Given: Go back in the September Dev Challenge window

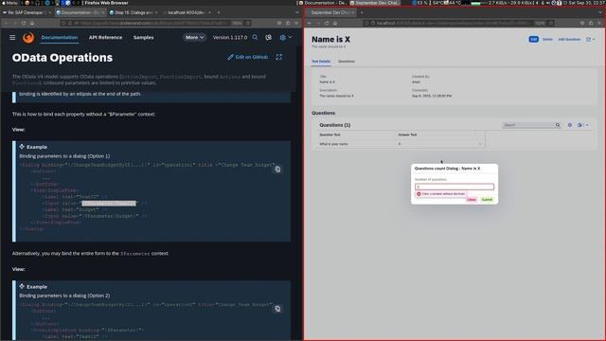Looking at the screenshot, I should [310, 23].
